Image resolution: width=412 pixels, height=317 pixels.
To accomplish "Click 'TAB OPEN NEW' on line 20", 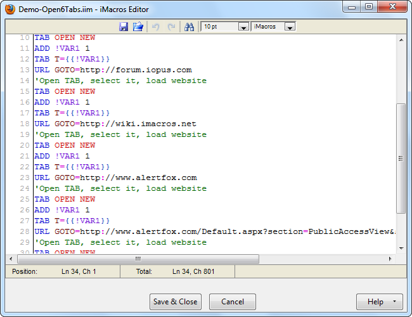I will [65, 145].
